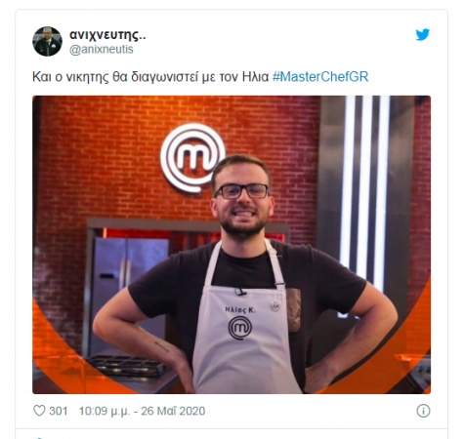Open the @anixneutis handle link
Image resolution: width=465 pixels, height=439 pixels.
pyautogui.click(x=102, y=50)
